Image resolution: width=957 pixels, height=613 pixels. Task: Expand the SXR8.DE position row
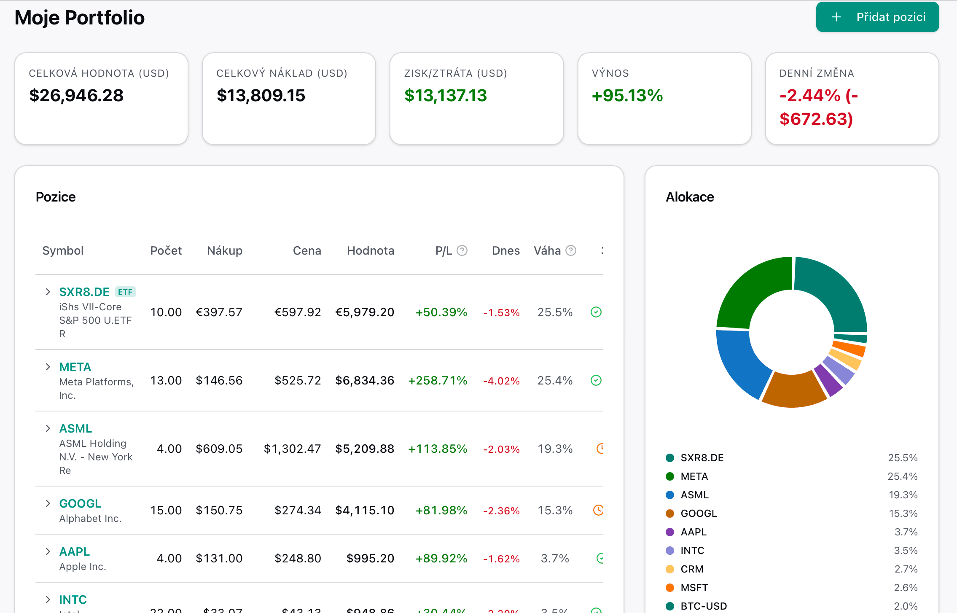[48, 292]
